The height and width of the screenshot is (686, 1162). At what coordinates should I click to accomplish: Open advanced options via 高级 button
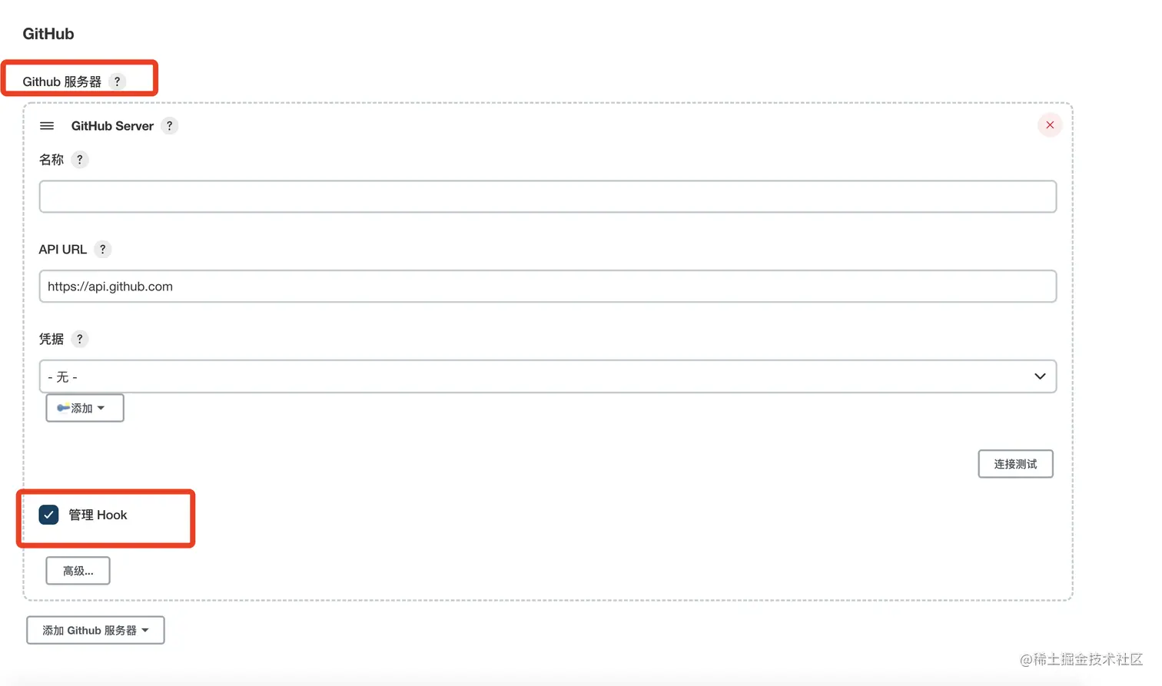[x=78, y=570]
